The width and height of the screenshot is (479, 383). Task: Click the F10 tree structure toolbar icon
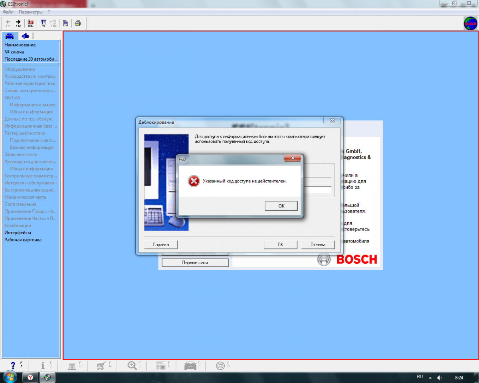click(53, 23)
